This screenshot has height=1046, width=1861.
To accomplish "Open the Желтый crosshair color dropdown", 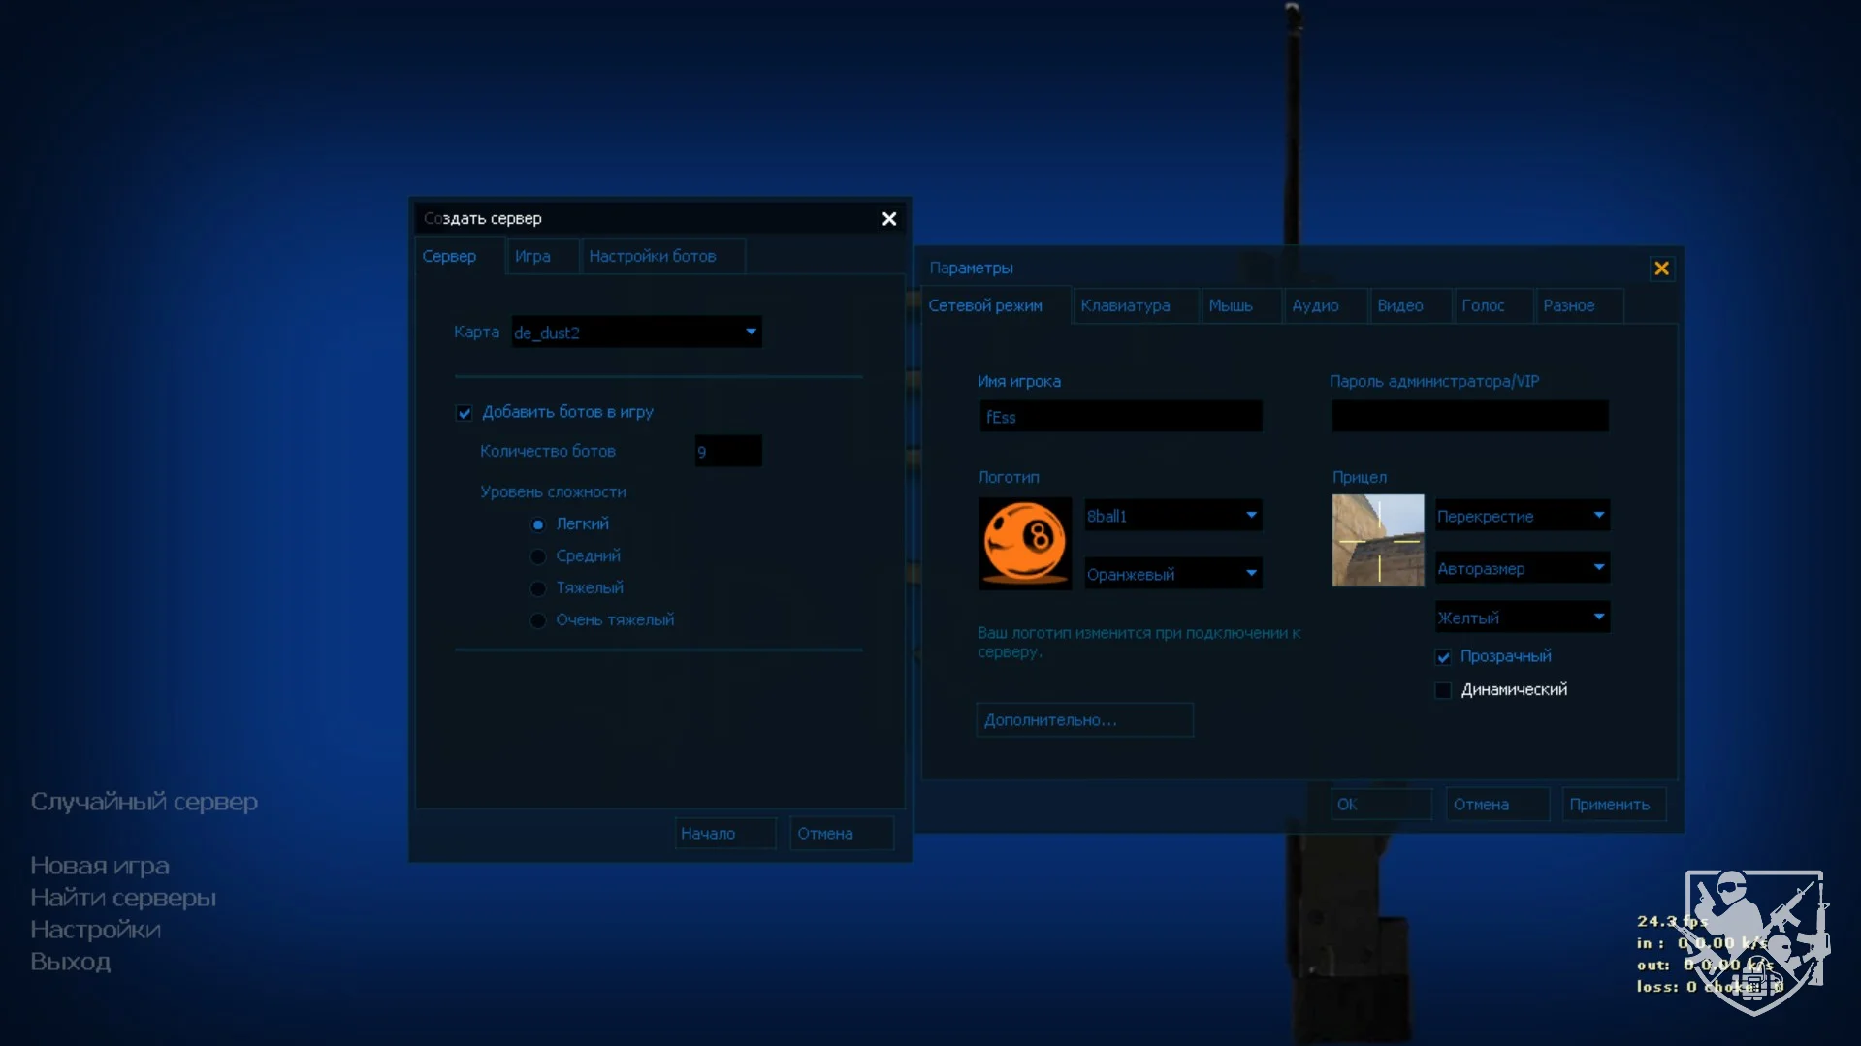I will pyautogui.click(x=1521, y=618).
